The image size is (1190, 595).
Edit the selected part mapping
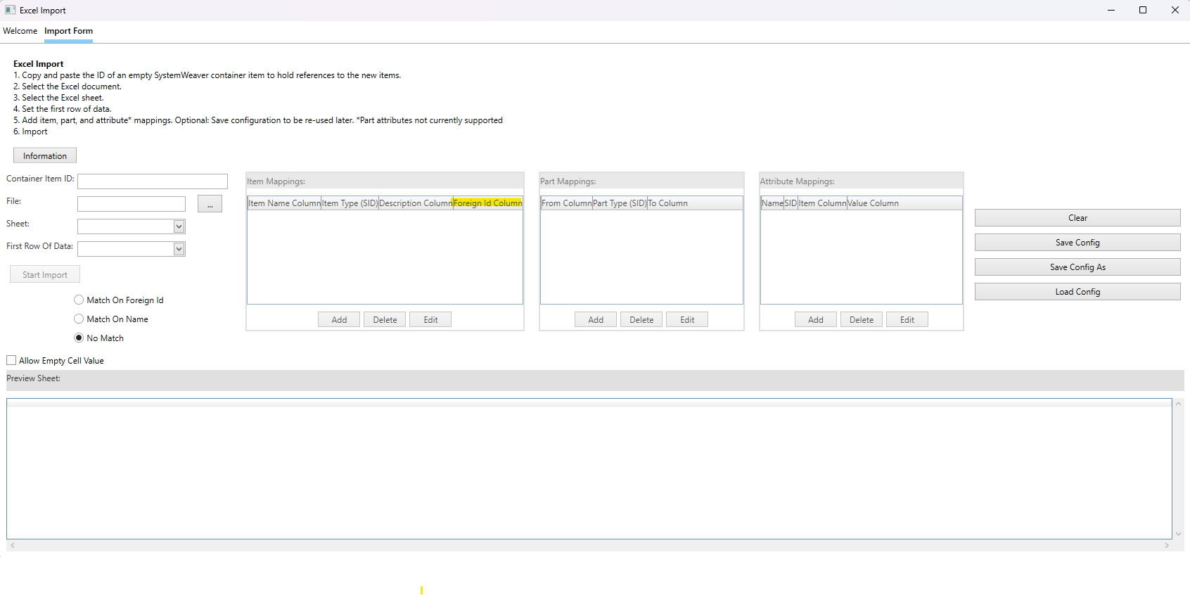[x=687, y=319]
